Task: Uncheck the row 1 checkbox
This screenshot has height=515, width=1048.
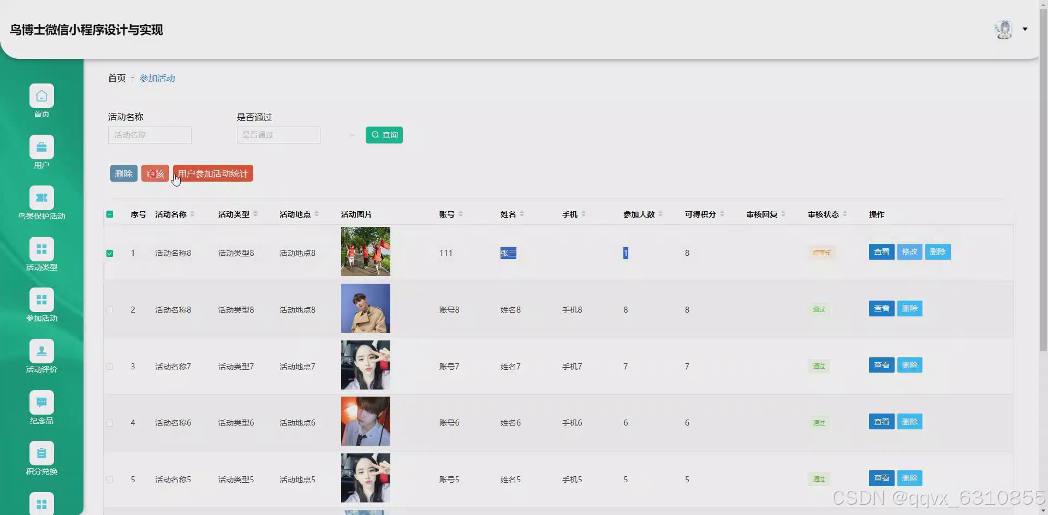Action: click(x=110, y=253)
